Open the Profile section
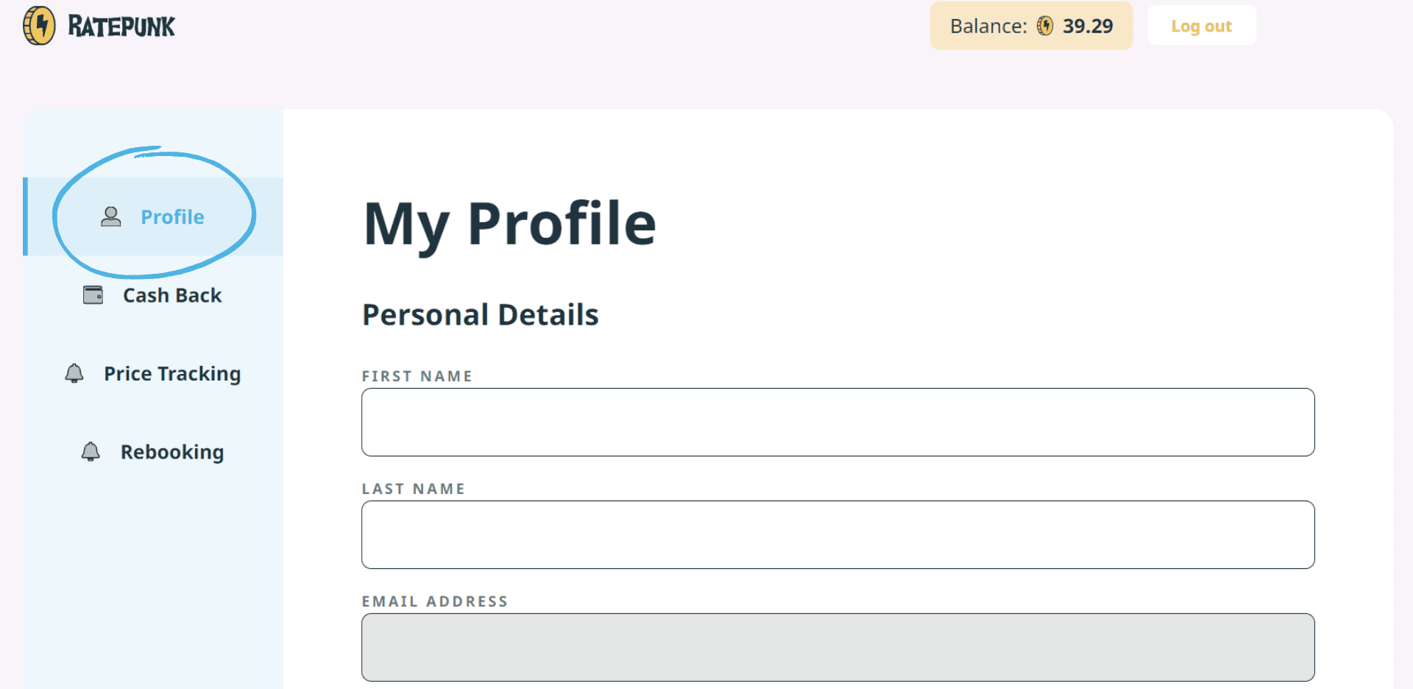1413x689 pixels. (172, 217)
